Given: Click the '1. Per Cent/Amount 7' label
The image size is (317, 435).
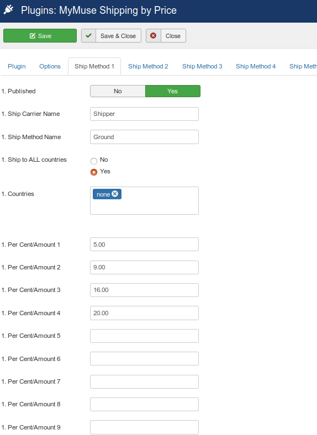Looking at the screenshot, I should [31, 382].
